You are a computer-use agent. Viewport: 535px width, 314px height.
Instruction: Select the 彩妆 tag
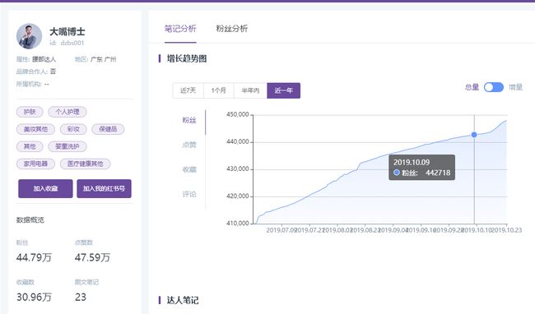tap(73, 129)
